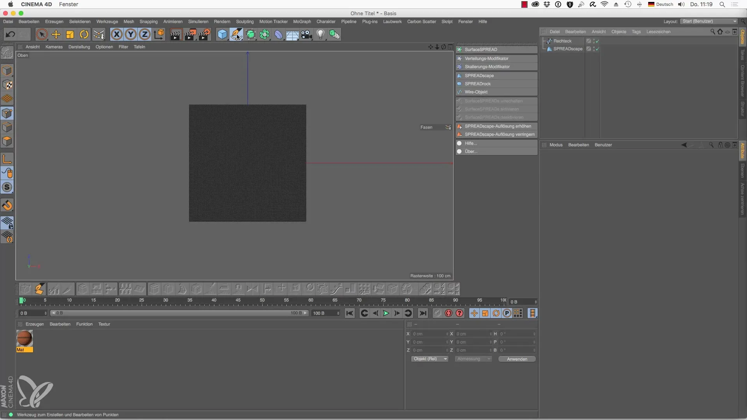Click timeline frame 50 marker
The width and height of the screenshot is (747, 420).
[x=262, y=301]
